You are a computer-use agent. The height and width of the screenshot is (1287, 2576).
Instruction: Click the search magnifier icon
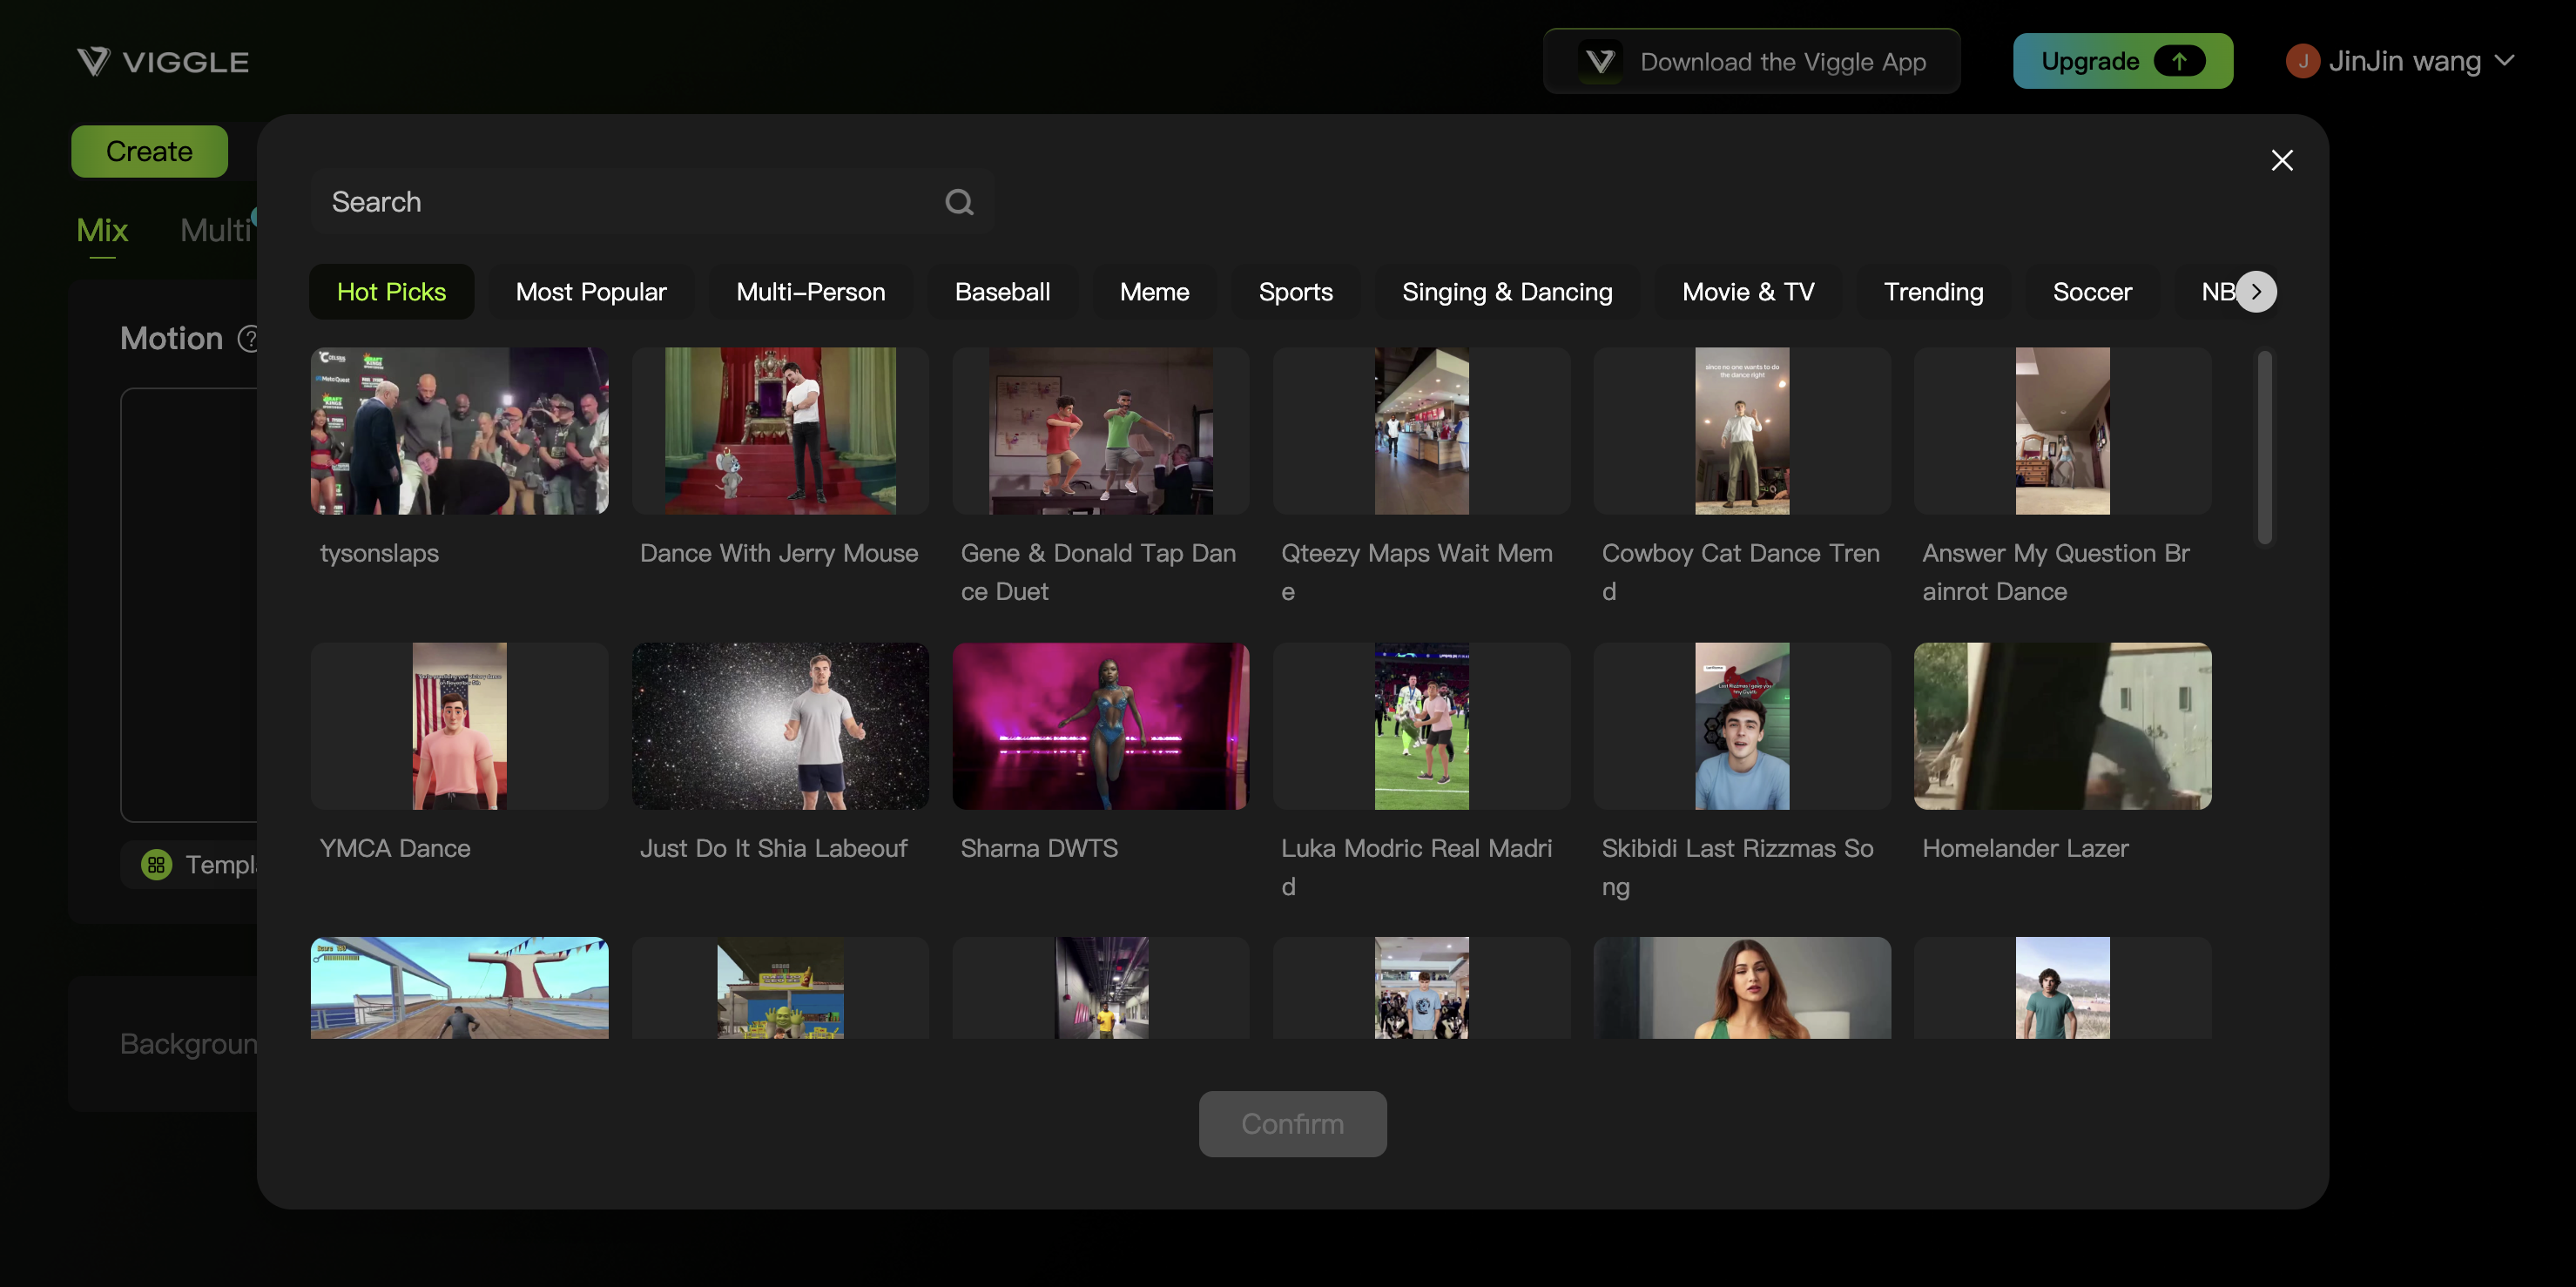958,202
